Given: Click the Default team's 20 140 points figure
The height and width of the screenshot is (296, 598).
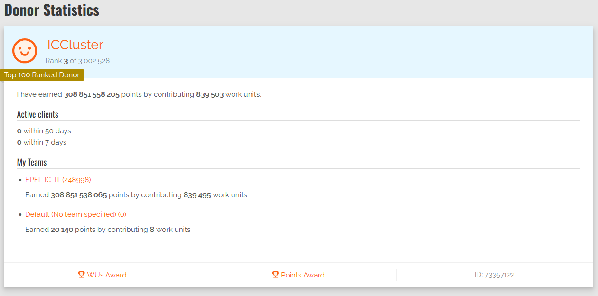Looking at the screenshot, I should [x=62, y=230].
